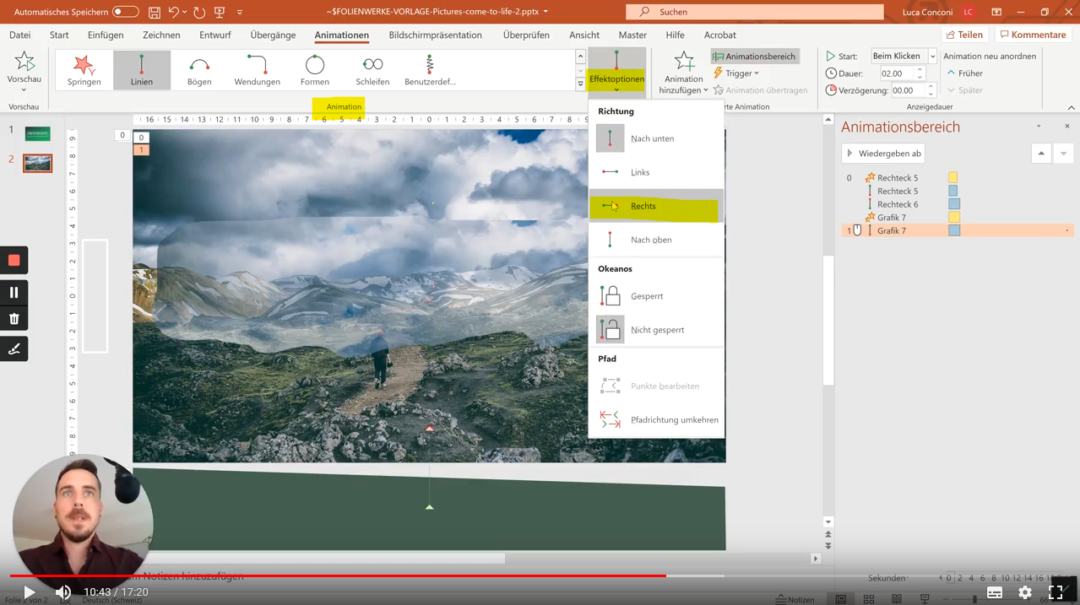Set direction to Links
1080x605 pixels.
[x=656, y=172]
